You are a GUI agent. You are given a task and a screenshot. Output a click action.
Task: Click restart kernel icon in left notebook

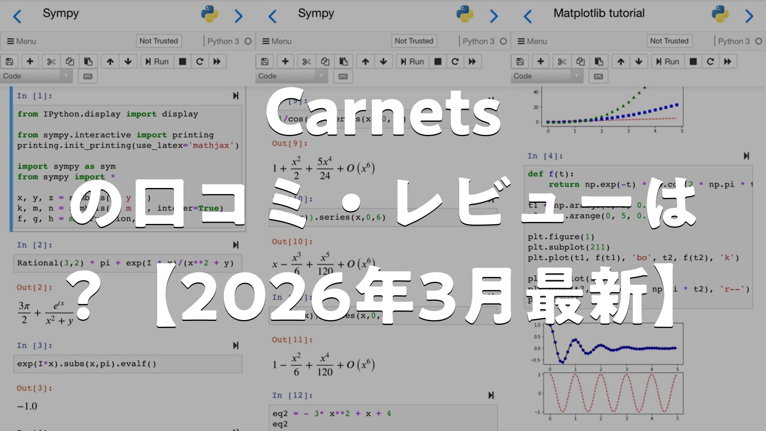tap(200, 61)
